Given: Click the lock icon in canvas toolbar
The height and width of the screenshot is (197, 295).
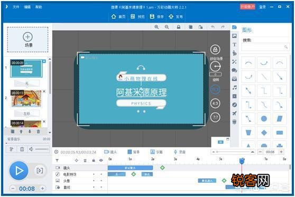Looking at the screenshot, I should coord(179,27).
